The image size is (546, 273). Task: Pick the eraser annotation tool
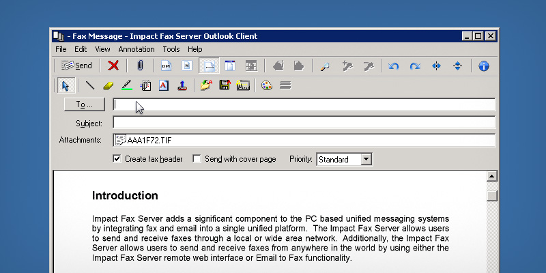[x=108, y=85]
